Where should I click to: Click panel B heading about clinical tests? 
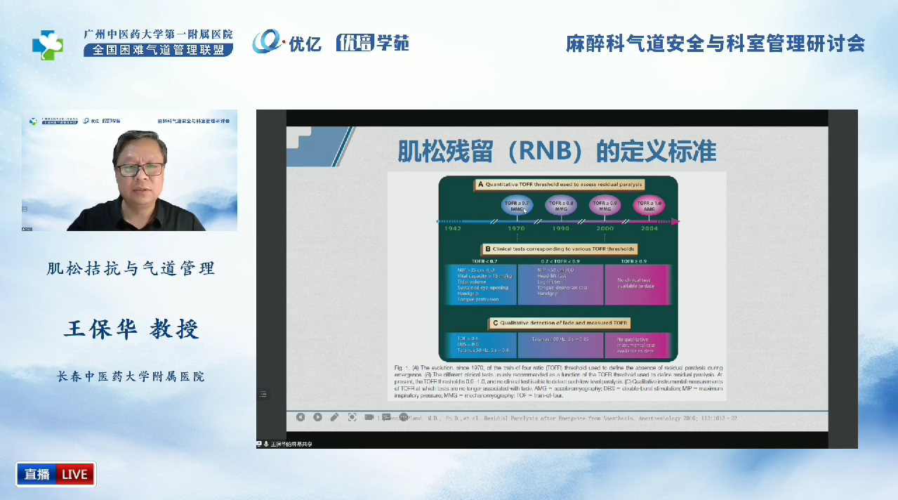559,249
